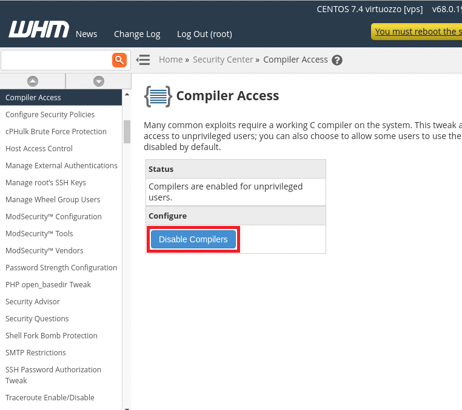Open the News menu item

[86, 34]
